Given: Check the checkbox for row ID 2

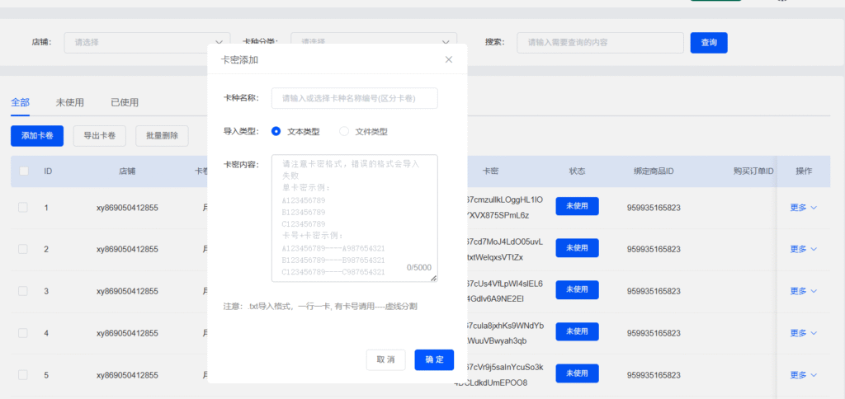Looking at the screenshot, I should (x=22, y=249).
